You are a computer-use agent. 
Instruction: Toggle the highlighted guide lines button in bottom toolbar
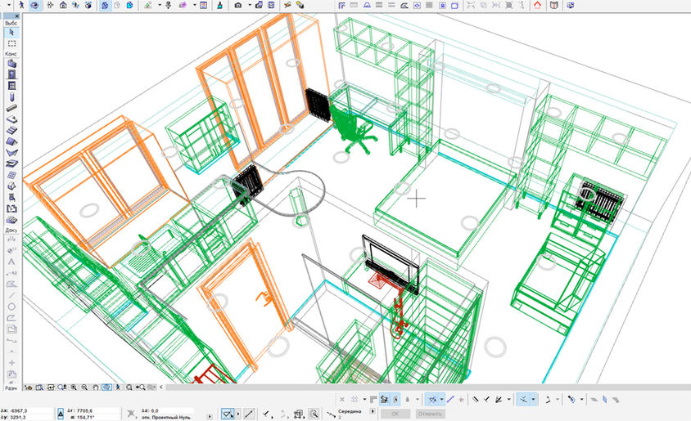(x=431, y=400)
